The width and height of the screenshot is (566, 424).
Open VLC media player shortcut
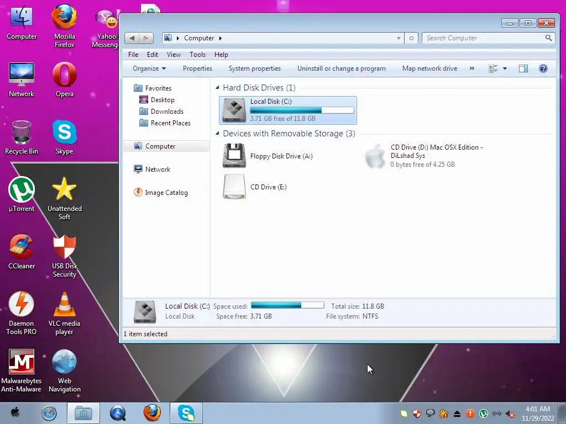pyautogui.click(x=64, y=314)
